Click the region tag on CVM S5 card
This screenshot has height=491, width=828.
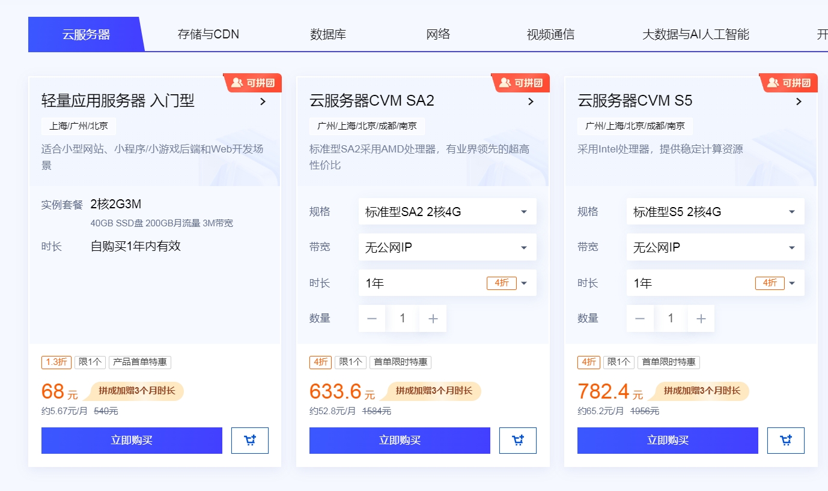(x=635, y=126)
